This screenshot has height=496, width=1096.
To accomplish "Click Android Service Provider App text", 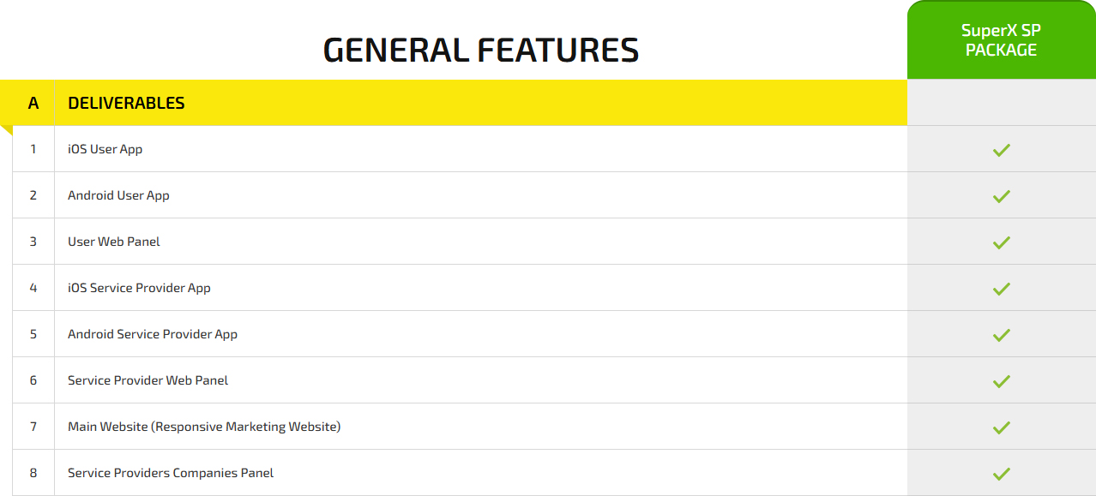I will 153,334.
